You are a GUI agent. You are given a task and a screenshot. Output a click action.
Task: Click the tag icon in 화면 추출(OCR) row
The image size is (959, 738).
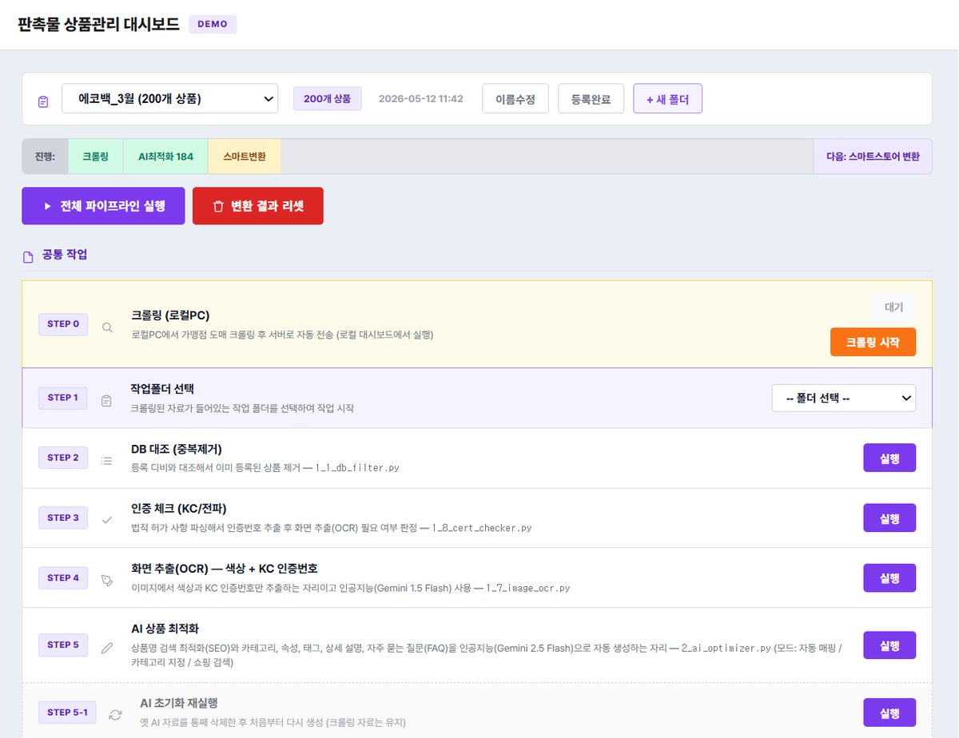(107, 581)
